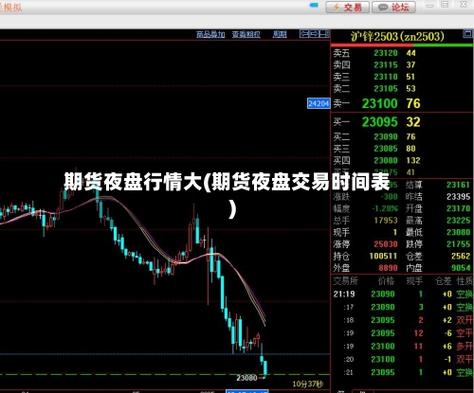The image size is (474, 393).
Task: Click the 昨结 previous settlement value 23395
Action: [459, 197]
